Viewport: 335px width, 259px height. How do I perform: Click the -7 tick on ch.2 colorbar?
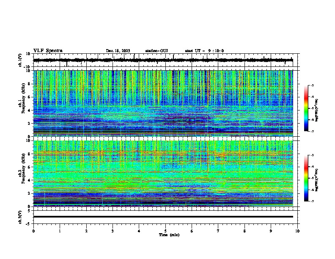pyautogui.click(x=312, y=201)
